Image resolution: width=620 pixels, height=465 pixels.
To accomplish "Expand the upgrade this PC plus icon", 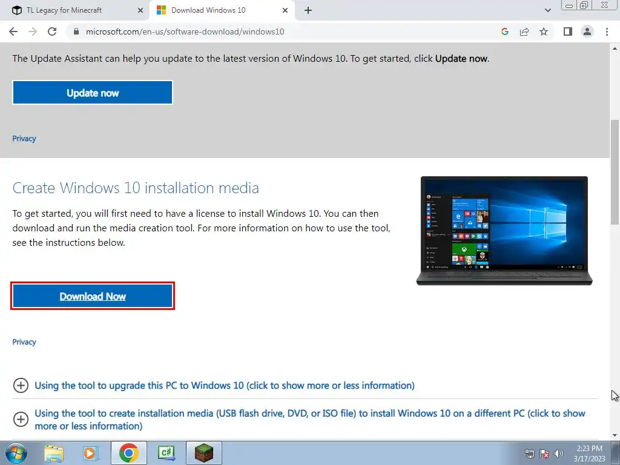I will click(21, 385).
